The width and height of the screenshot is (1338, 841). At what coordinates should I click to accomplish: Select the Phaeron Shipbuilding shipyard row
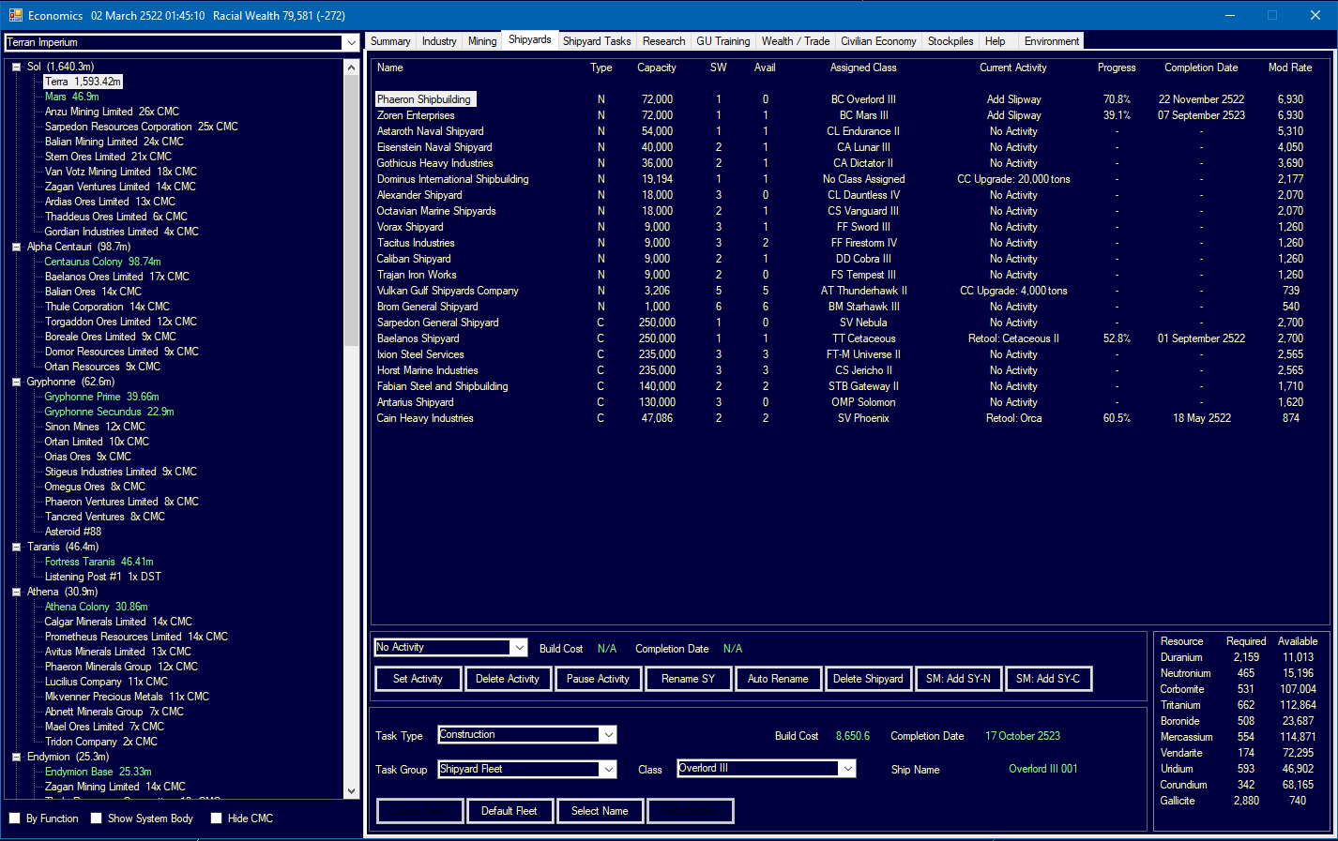[849, 99]
